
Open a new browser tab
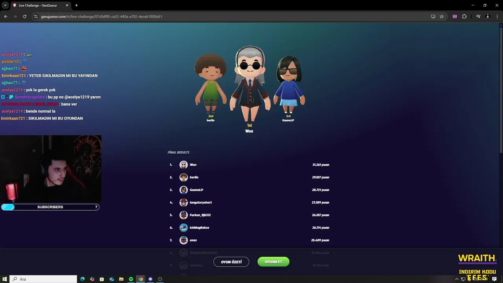click(x=76, y=6)
